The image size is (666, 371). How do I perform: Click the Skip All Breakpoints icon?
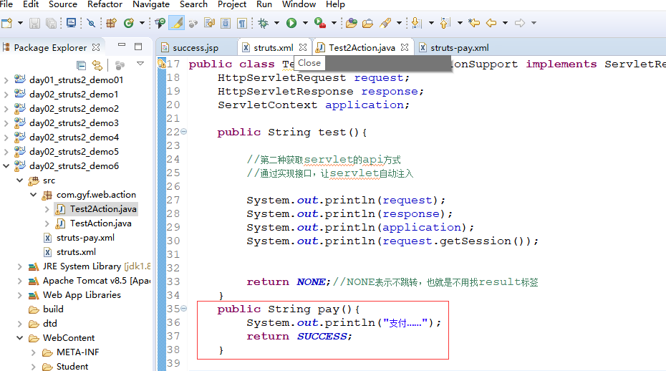91,23
